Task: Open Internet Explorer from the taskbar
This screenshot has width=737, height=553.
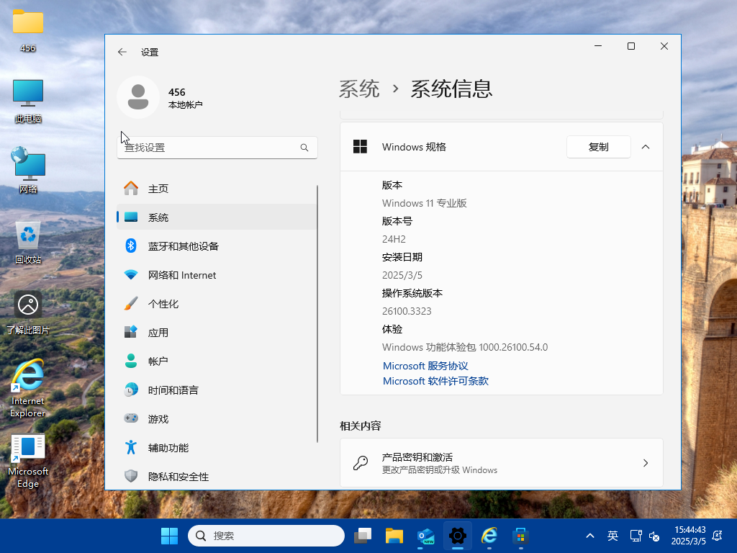Action: click(489, 536)
